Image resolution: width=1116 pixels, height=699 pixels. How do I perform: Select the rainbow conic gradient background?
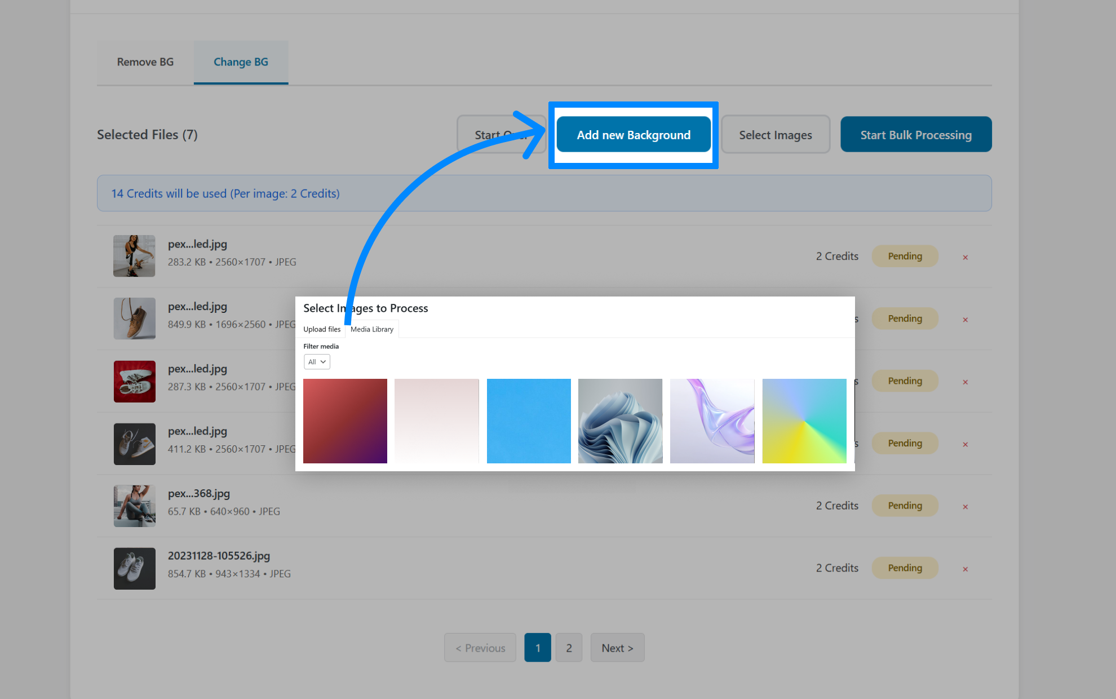pyautogui.click(x=804, y=421)
